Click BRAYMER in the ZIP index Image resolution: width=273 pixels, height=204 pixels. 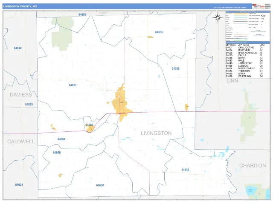click(244, 50)
